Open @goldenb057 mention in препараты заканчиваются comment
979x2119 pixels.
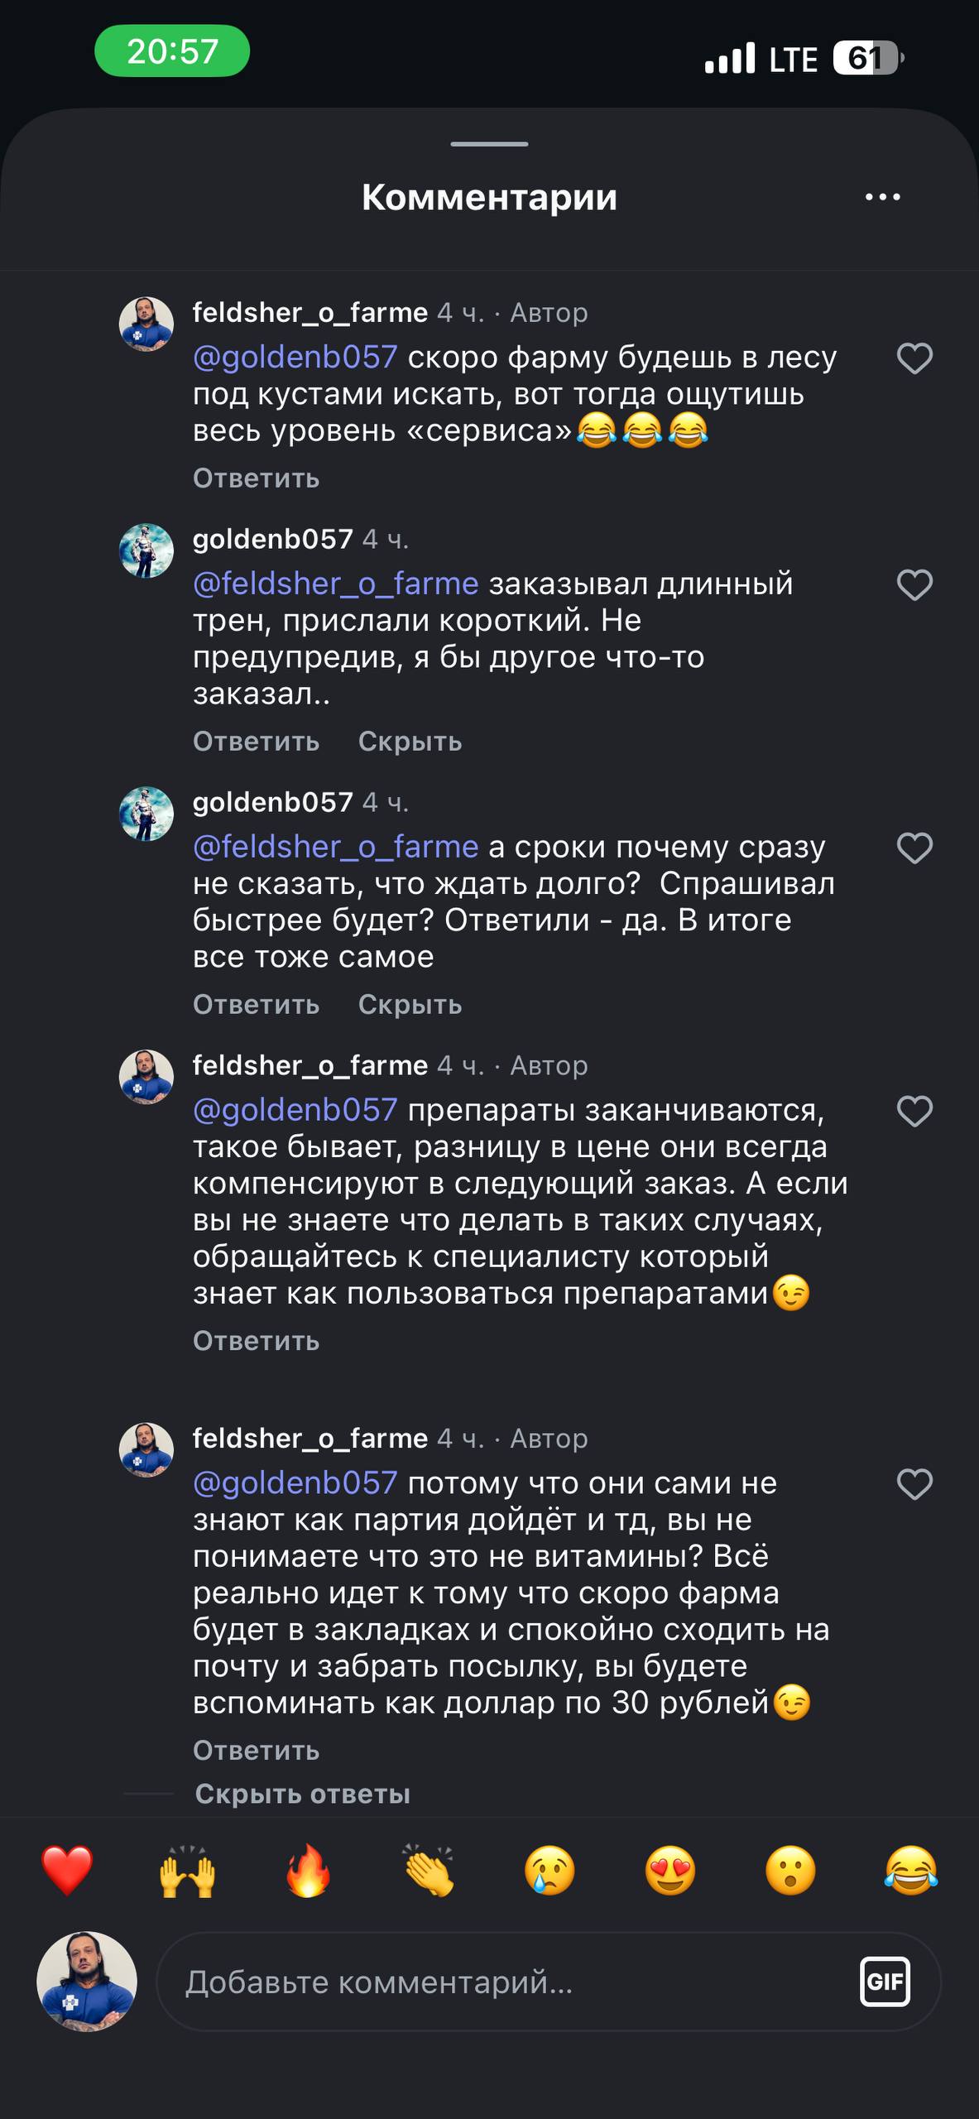point(295,1110)
